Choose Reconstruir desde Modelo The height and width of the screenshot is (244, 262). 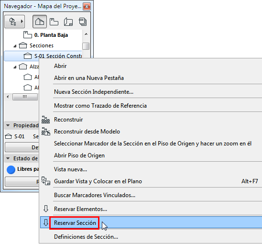pos(87,132)
